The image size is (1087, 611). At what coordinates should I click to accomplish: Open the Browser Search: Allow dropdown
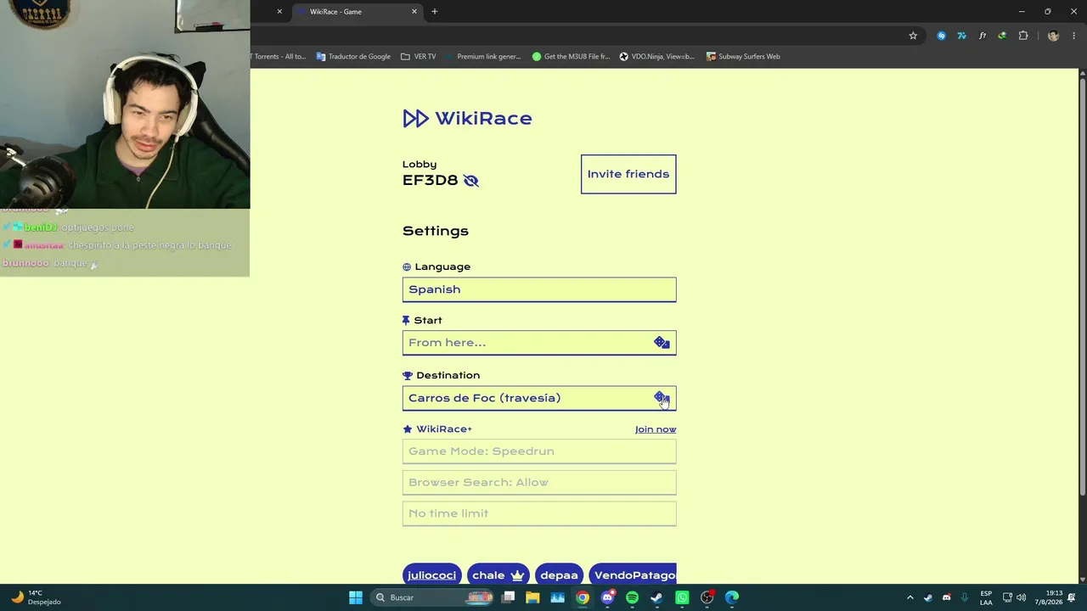539,482
